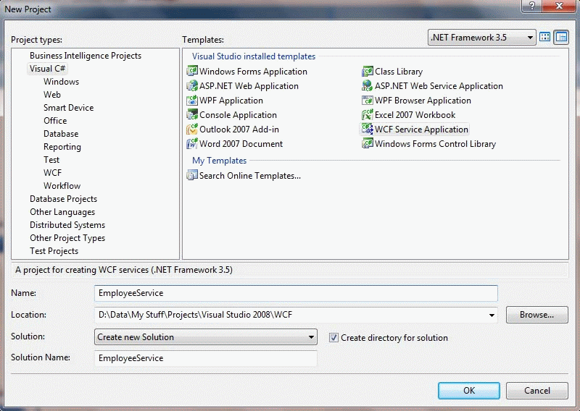Select the WCF Service Application template icon

[x=368, y=129]
